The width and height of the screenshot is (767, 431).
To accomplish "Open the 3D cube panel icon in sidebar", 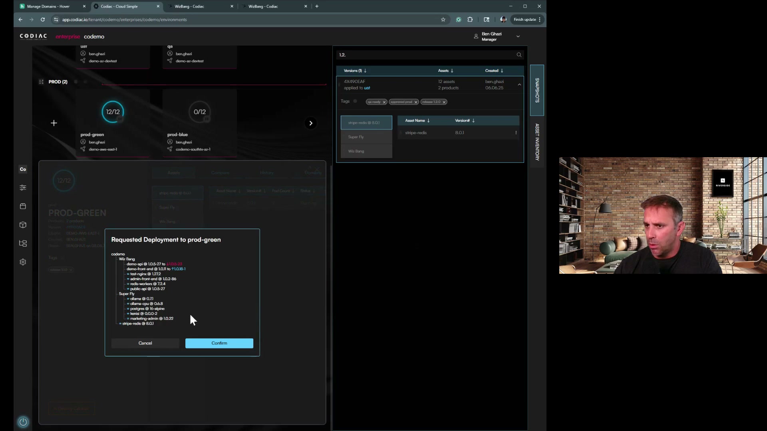I will tap(23, 225).
